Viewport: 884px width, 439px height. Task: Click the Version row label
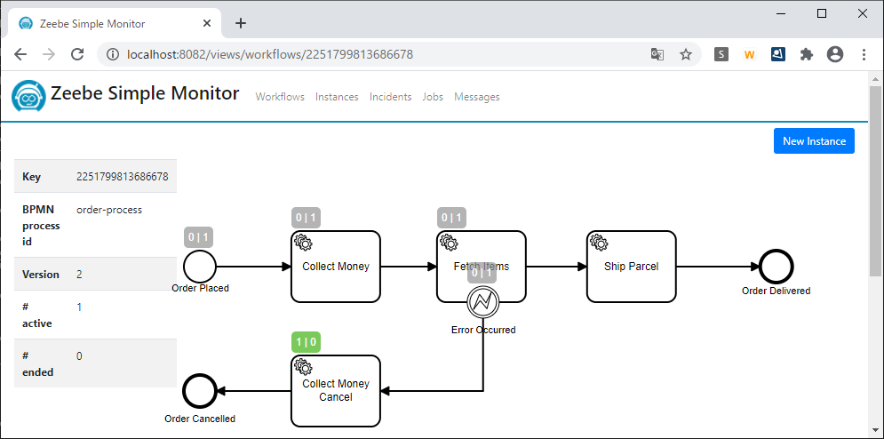41,275
